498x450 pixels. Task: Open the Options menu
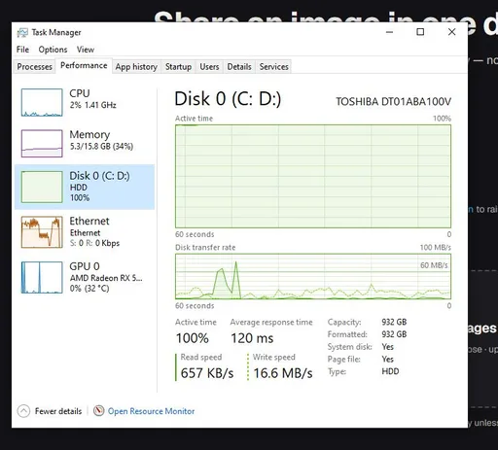53,50
